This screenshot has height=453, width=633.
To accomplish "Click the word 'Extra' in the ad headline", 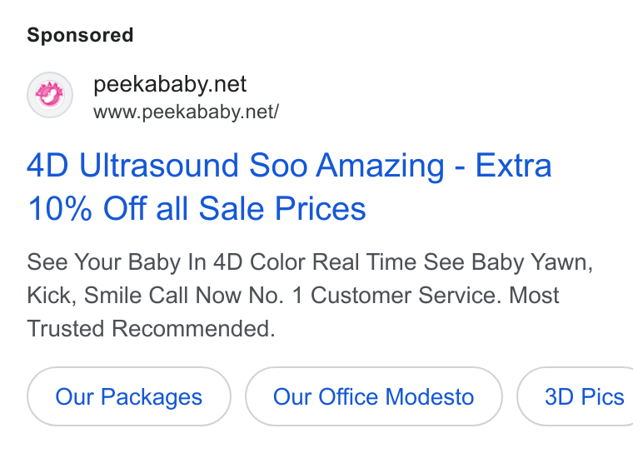I will coord(513,165).
